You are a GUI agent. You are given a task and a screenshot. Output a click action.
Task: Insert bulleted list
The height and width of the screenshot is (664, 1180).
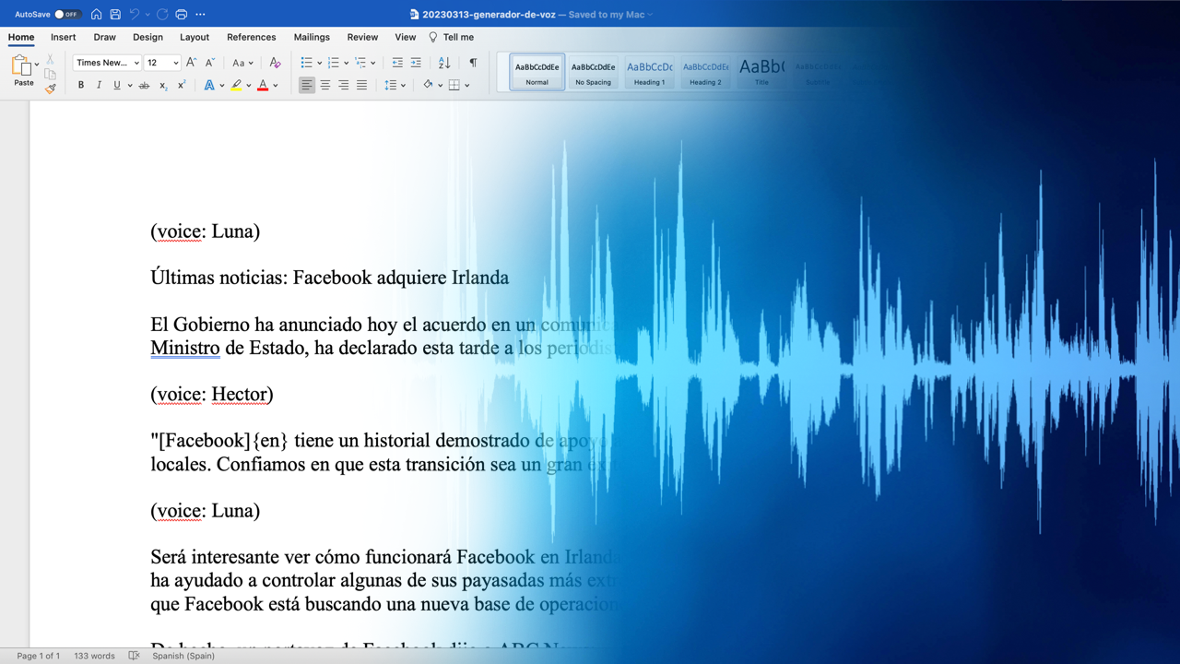click(307, 63)
